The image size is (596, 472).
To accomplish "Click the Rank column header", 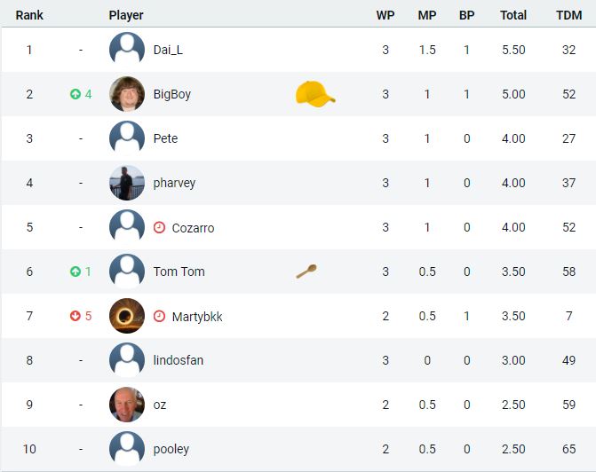I will coord(29,15).
